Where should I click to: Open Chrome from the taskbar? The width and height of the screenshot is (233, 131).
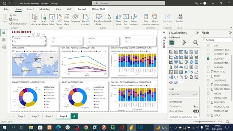click(x=86, y=127)
